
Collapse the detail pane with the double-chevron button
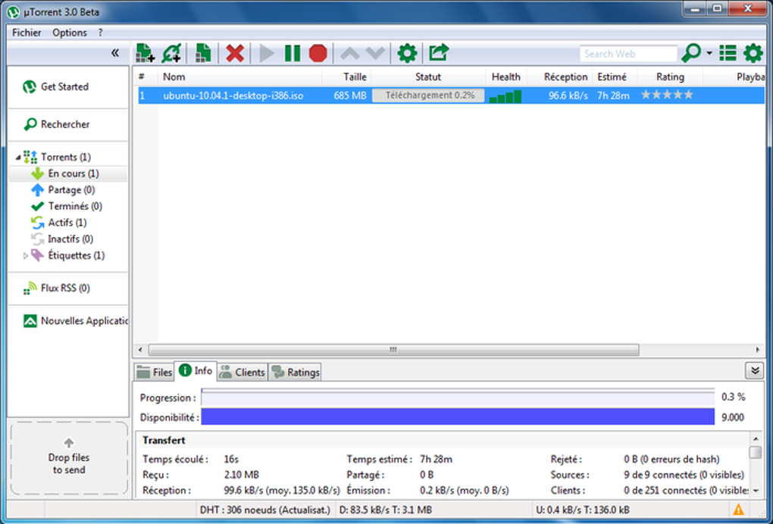point(754,370)
